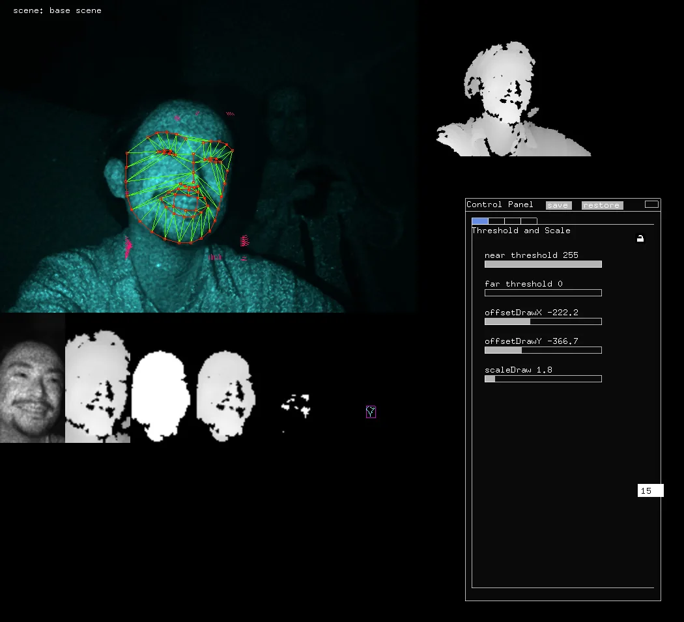684x622 pixels.
Task: Switch to the second Control Panel tab
Action: [496, 221]
